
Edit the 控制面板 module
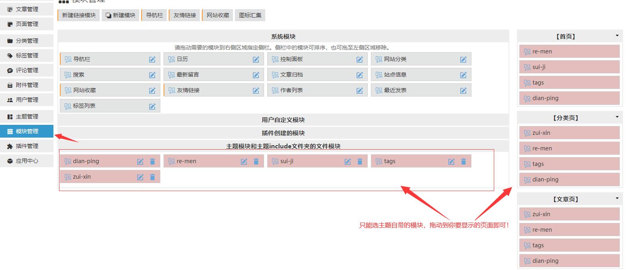point(360,59)
